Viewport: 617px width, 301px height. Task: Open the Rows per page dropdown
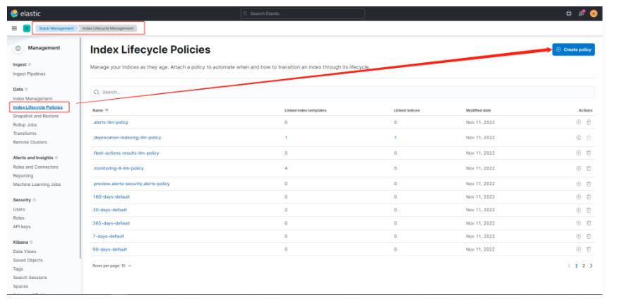[112, 266]
